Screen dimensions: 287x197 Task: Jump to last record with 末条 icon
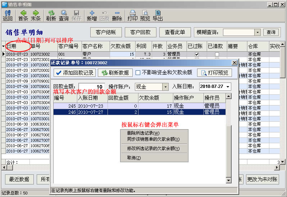(x=36, y=15)
